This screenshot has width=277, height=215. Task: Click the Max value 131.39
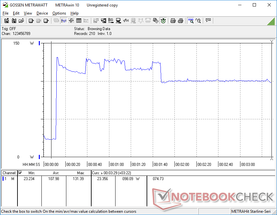(x=78, y=179)
